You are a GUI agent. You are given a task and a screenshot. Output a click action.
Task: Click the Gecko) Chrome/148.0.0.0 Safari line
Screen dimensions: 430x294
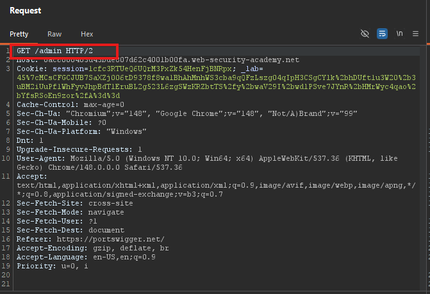click(99, 167)
